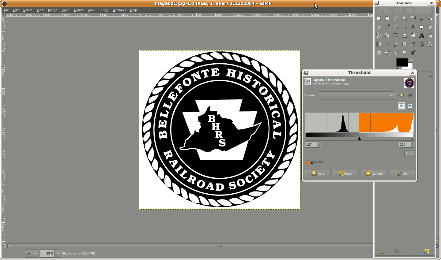This screenshot has height=260, width=441.
Task: Click the Toolbox tab menu arrow
Action: click(431, 77)
